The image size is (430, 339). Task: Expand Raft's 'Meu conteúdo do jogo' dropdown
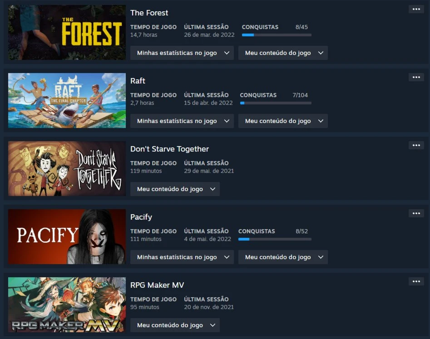283,121
